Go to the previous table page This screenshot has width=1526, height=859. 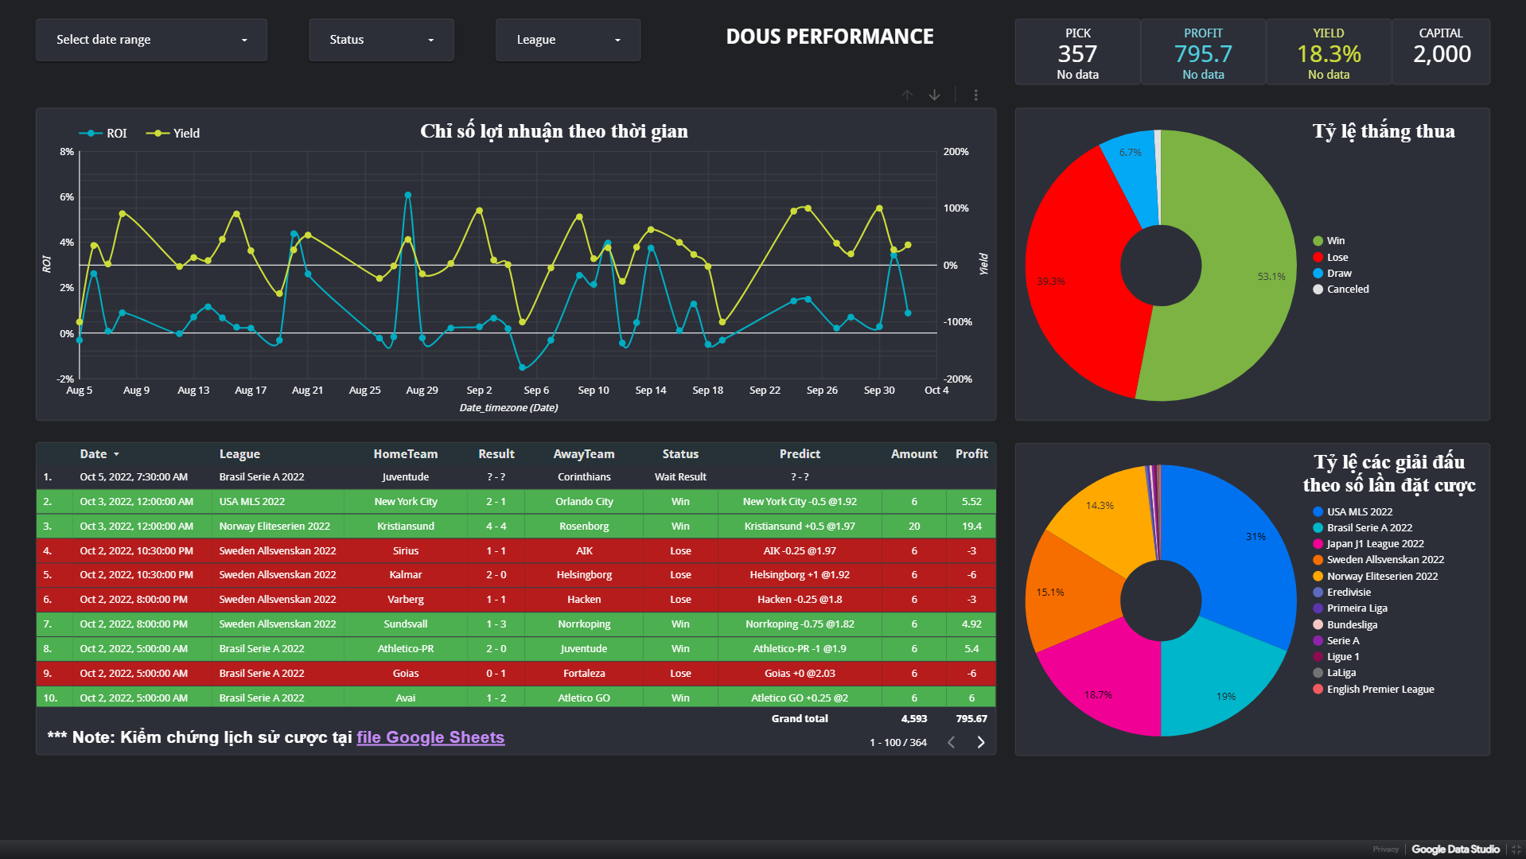coord(951,742)
